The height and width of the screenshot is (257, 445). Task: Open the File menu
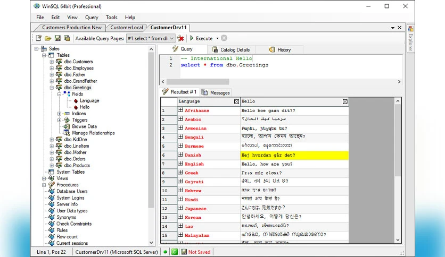[x=40, y=18]
